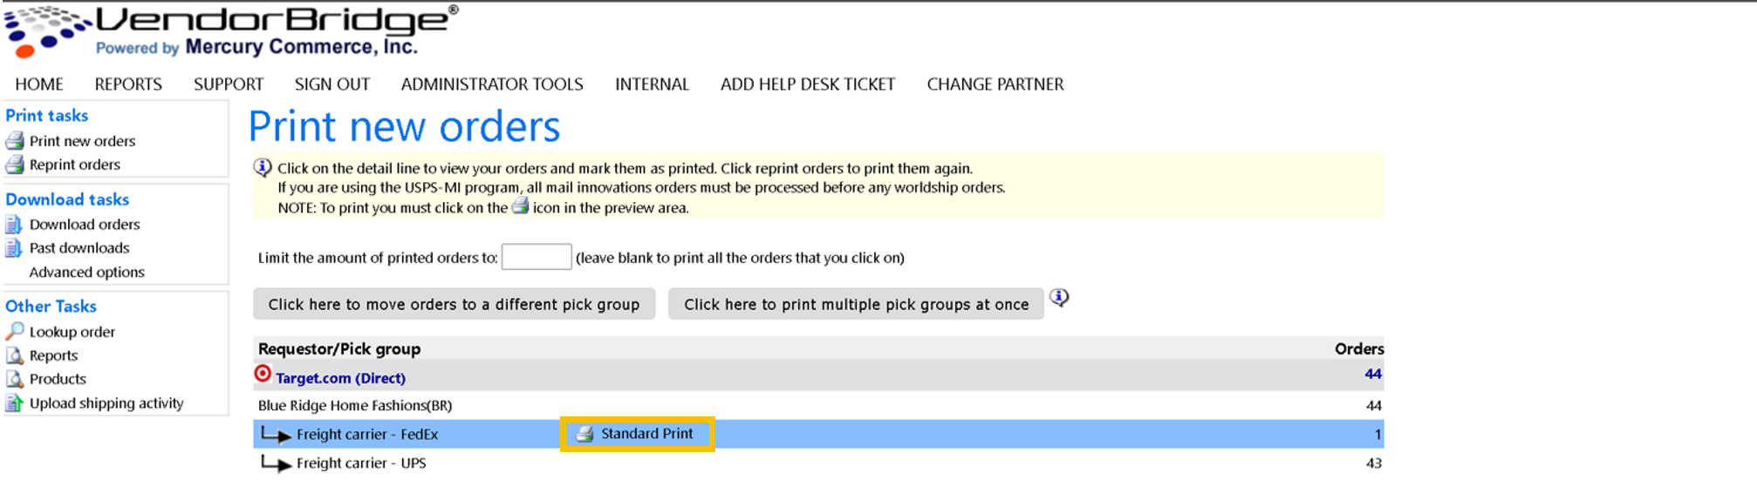The width and height of the screenshot is (1757, 486).
Task: Open the INTERNAL menu item
Action: 652,84
